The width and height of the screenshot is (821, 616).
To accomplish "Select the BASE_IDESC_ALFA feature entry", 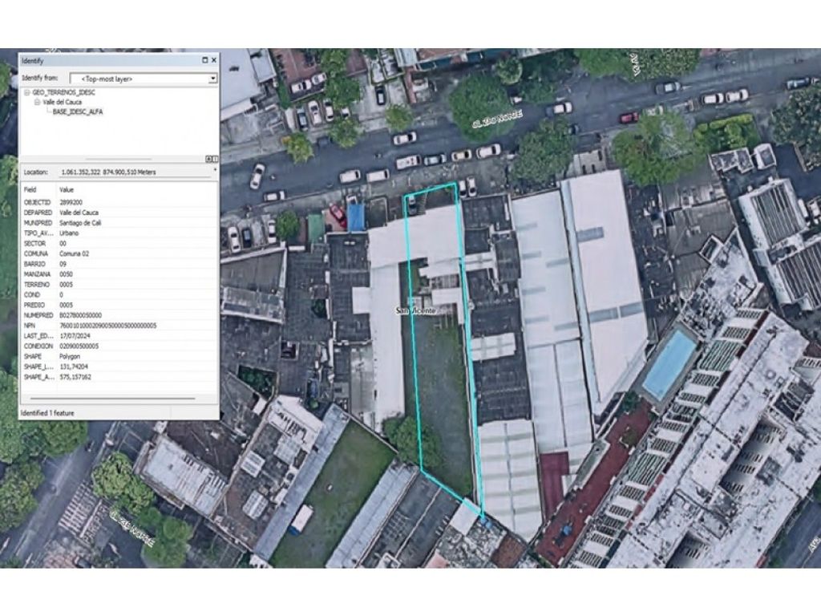I will [77, 112].
